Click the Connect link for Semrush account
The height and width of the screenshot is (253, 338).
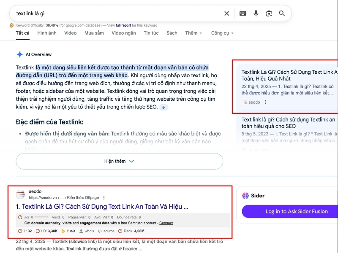coord(166,223)
